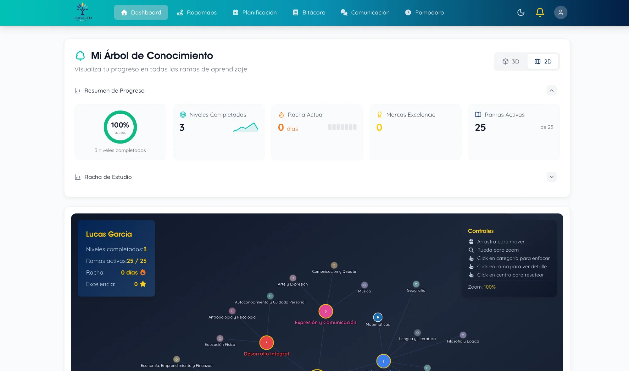Click the Geografía branch node
629x371 pixels.
coord(416,284)
